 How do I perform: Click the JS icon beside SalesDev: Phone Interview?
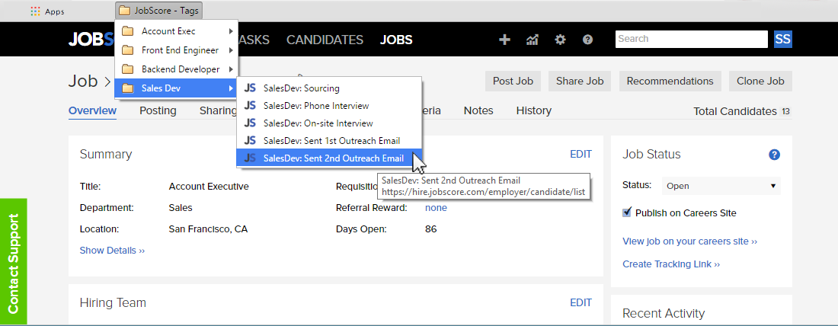click(250, 106)
